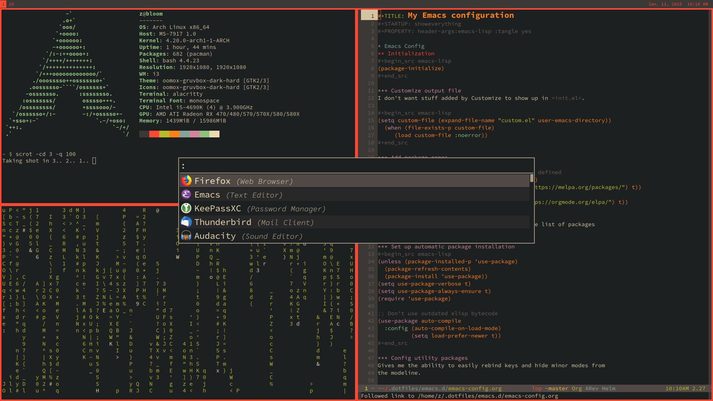Click 'z@bloom' neofetch header

(151, 14)
